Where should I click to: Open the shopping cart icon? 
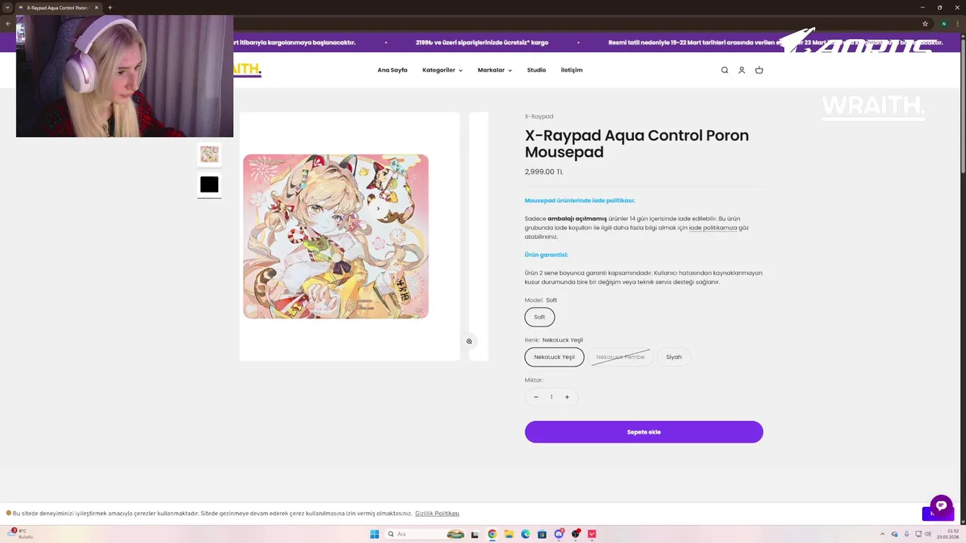759,70
